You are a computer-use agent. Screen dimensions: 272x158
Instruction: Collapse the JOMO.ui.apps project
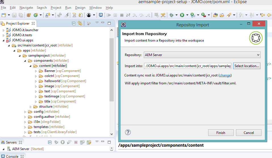(x=3, y=40)
